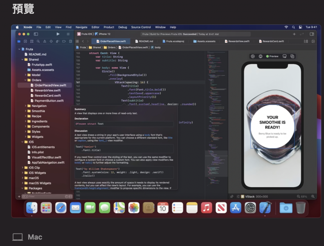Switch to RewardsView.swift tab

pos(237,41)
